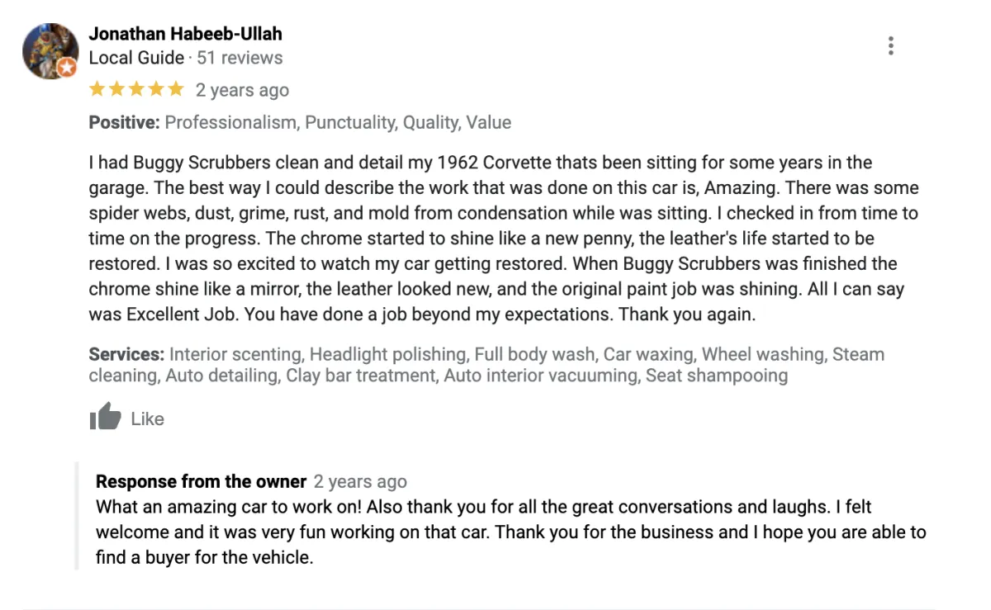
Task: View the reviewer's 51 reviews
Action: click(239, 58)
